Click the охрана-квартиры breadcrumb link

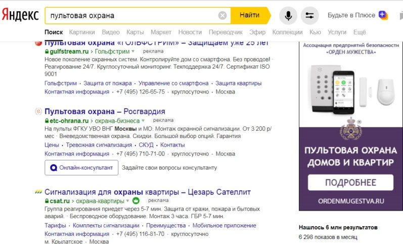pos(100,201)
